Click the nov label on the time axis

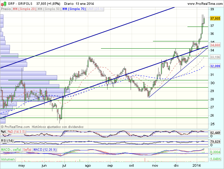click(x=155, y=166)
